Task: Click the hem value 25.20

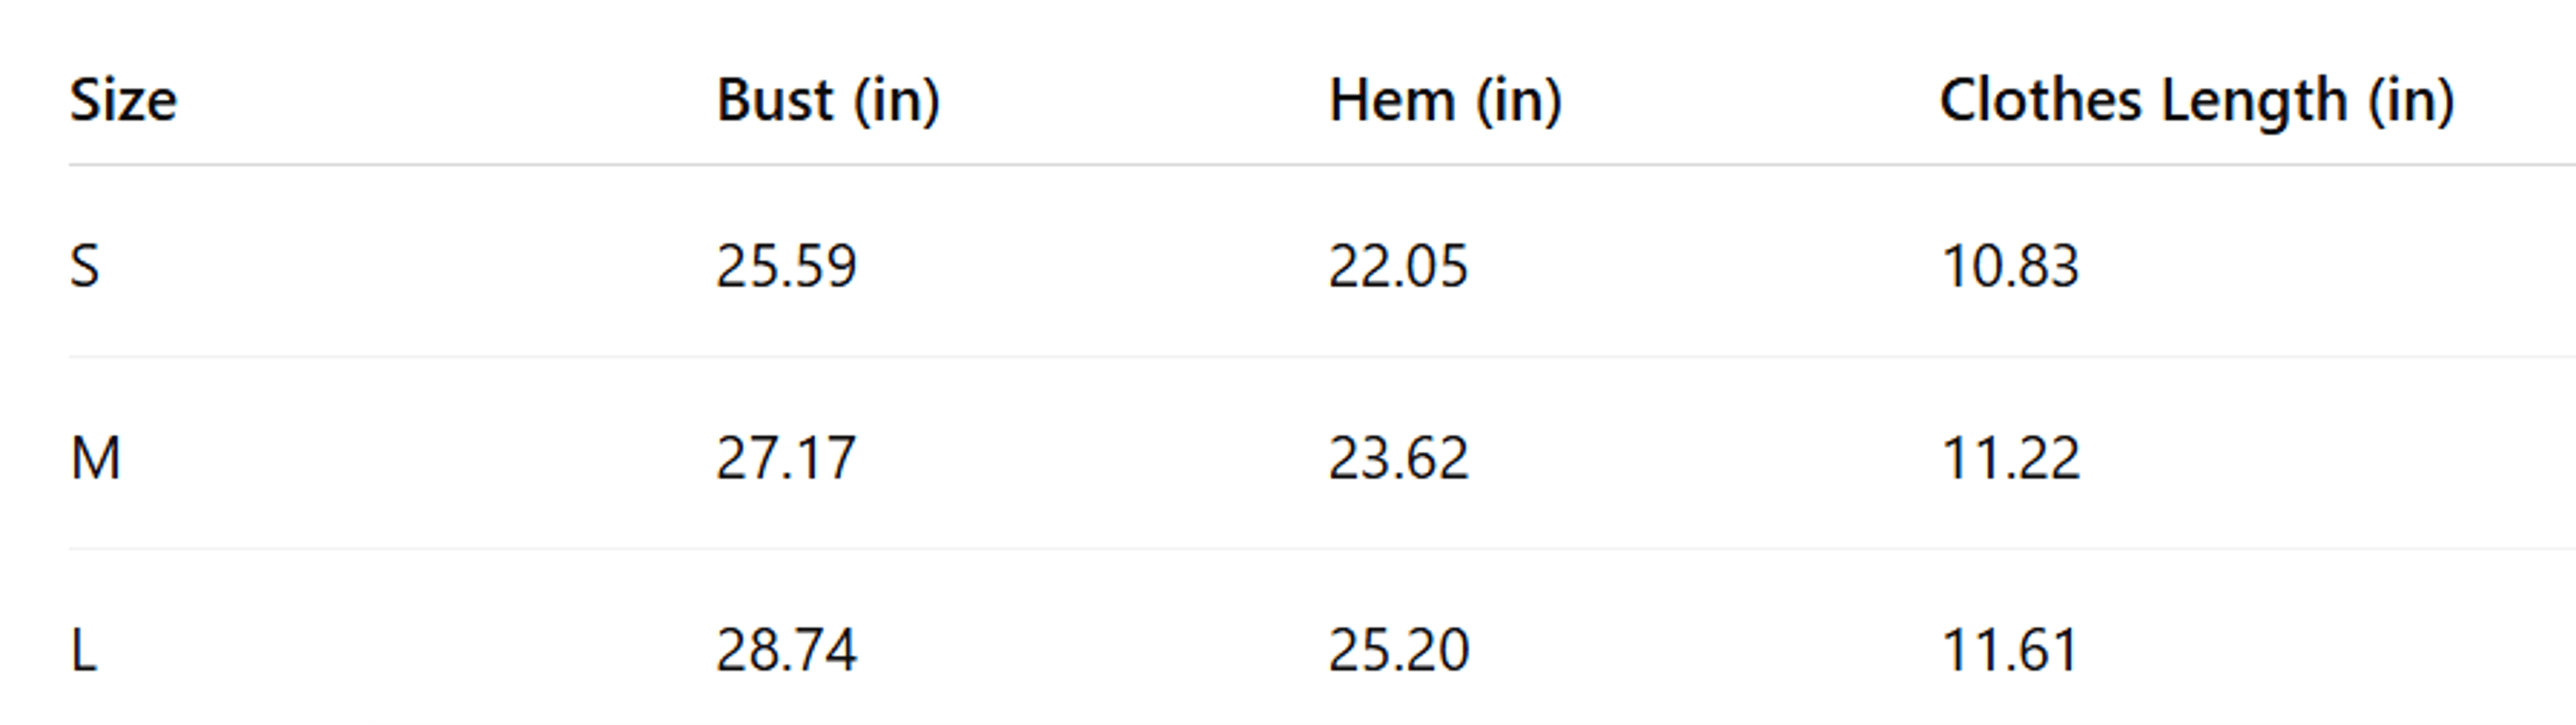Action: click(1398, 651)
